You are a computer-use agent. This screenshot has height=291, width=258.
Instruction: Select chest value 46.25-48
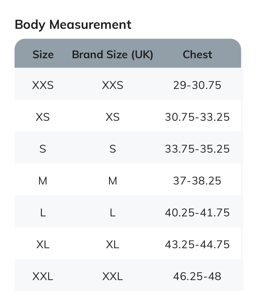197,276
